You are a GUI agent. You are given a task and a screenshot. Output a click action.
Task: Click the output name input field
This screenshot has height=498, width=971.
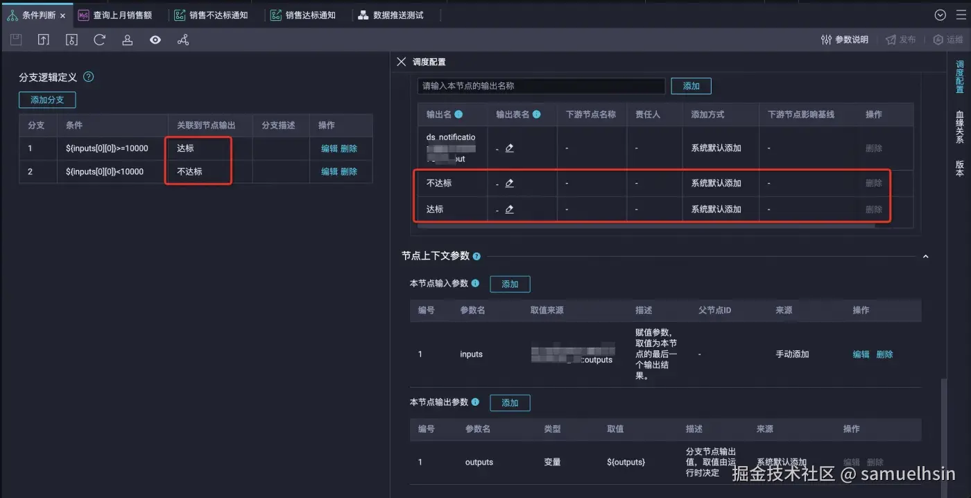pos(542,86)
